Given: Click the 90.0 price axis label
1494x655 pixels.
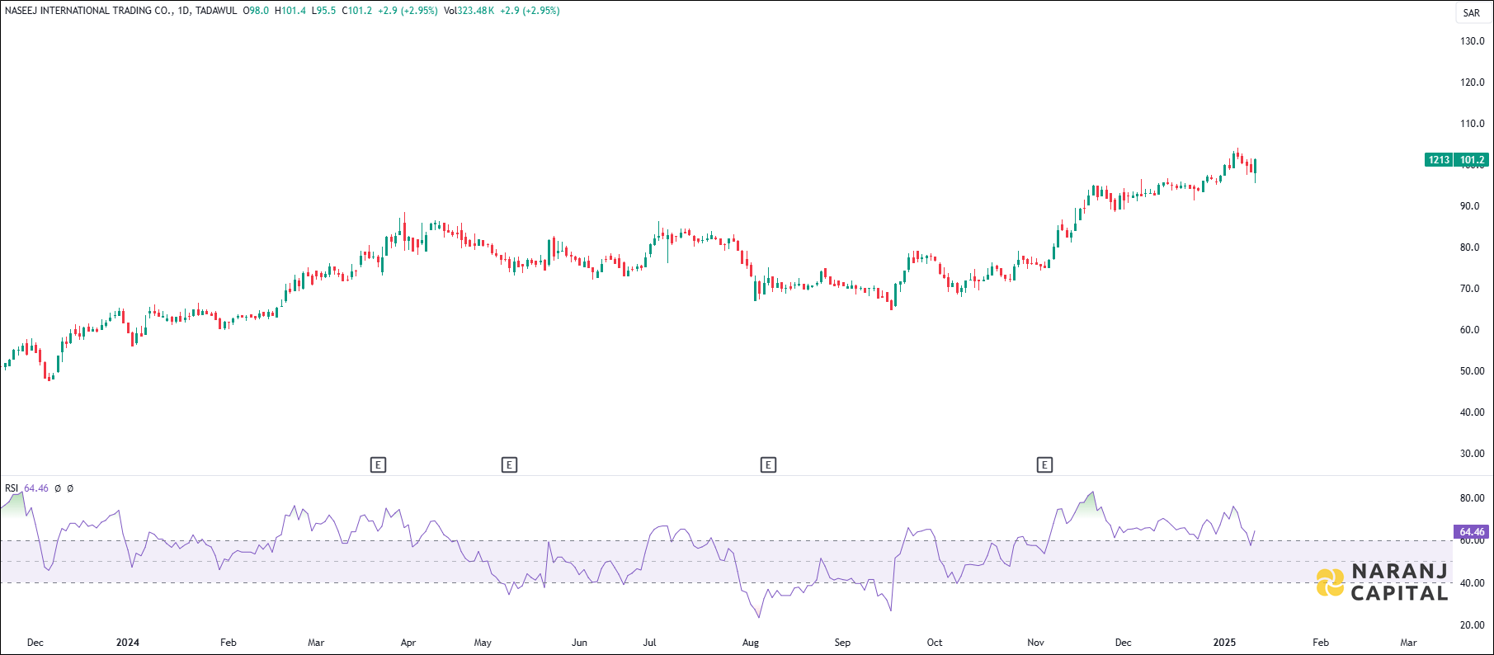Looking at the screenshot, I should (1470, 206).
